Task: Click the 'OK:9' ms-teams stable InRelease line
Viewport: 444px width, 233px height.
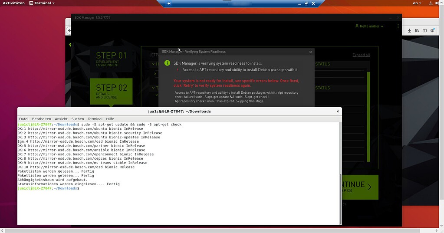Action: 82,163
